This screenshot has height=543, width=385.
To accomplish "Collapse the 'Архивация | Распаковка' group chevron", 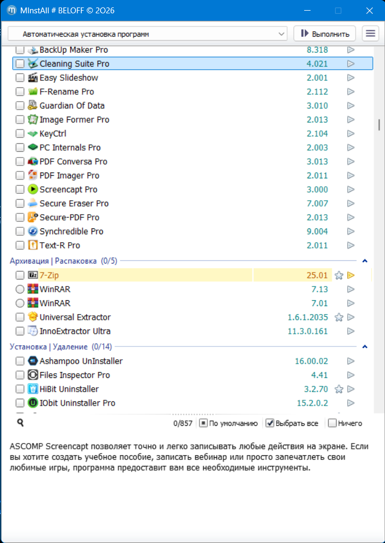I will pos(365,261).
